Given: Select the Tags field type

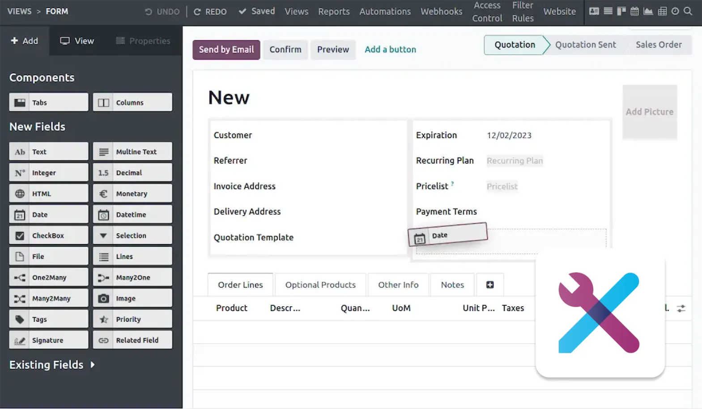Looking at the screenshot, I should [49, 319].
